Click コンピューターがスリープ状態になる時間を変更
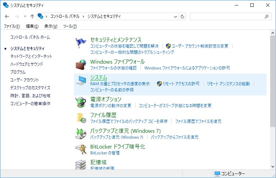This screenshot has height=178, width=276. (x=175, y=106)
